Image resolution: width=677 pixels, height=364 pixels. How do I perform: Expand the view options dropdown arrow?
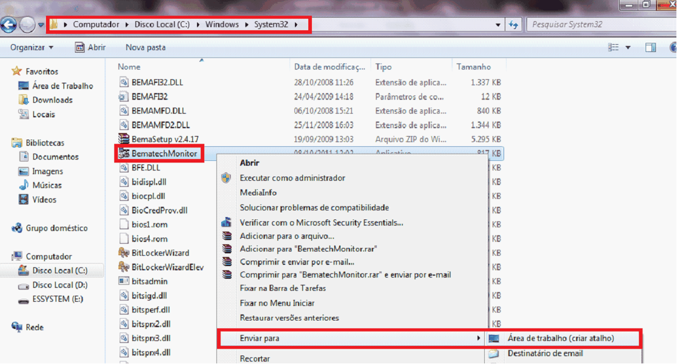coord(628,47)
